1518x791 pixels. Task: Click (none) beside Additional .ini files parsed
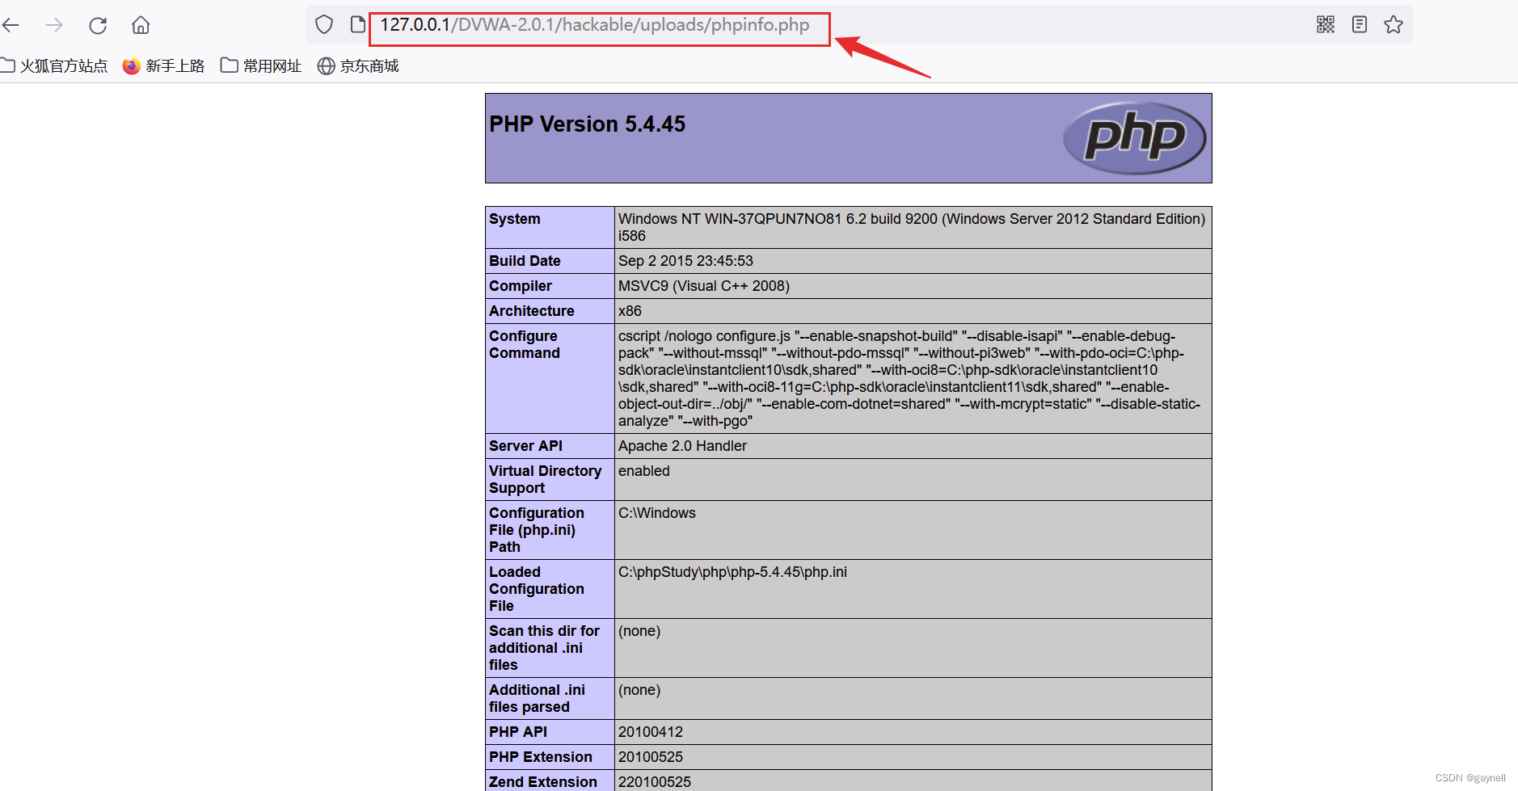pos(639,690)
